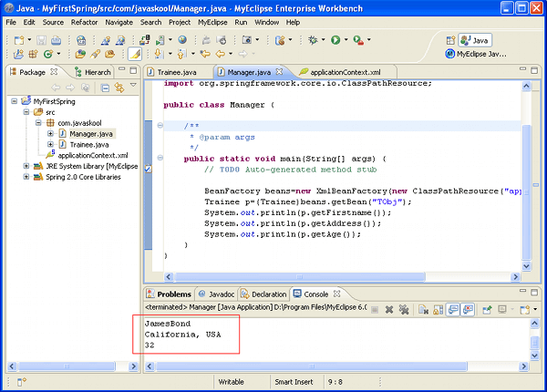Click the screenshot capture camera icon
The height and width of the screenshot is (392, 547).
[247, 40]
